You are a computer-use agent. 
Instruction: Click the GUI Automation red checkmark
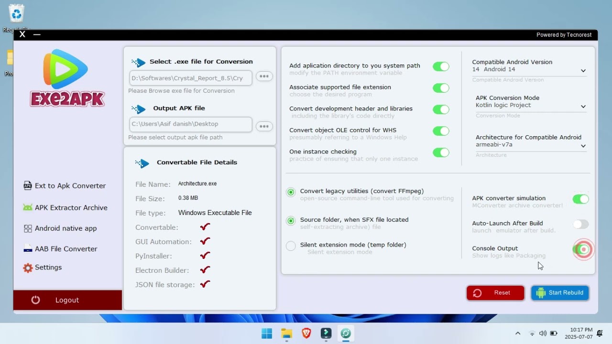click(x=205, y=241)
